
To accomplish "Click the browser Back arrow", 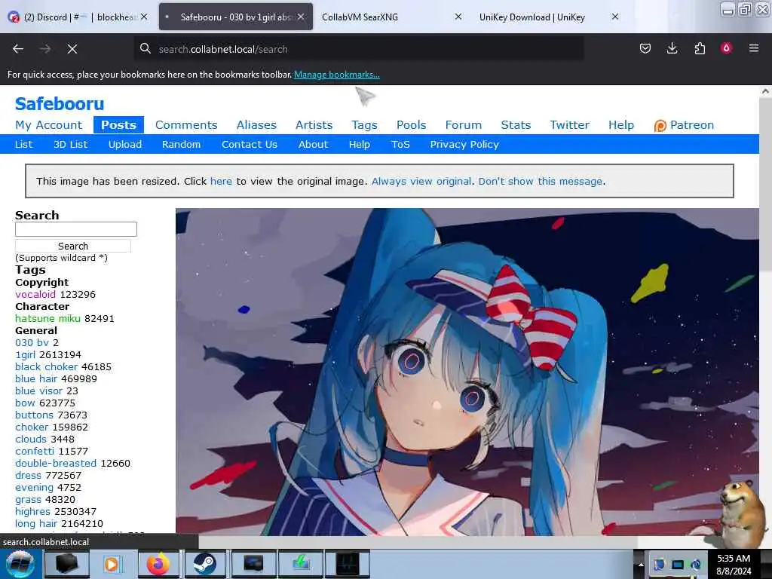I will (x=18, y=49).
